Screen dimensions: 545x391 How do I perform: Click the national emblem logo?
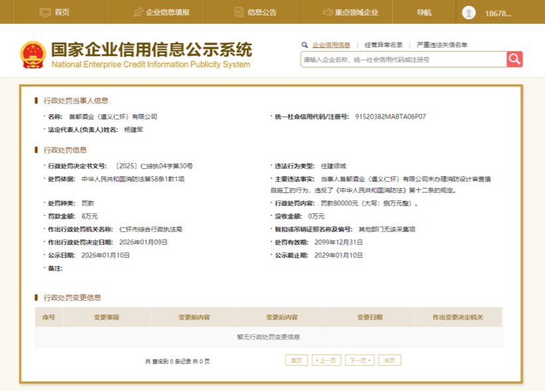33,54
